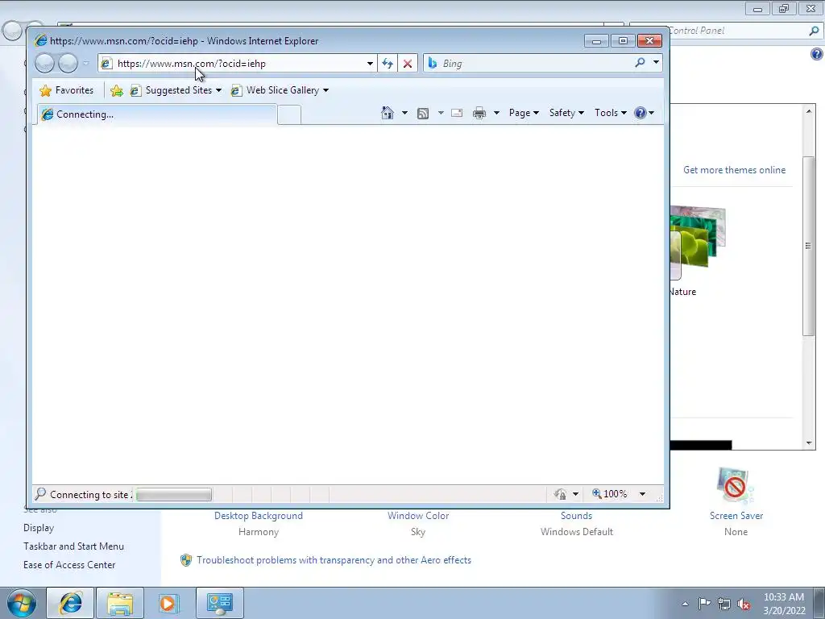This screenshot has width=825, height=619.
Task: Open the Web Slice Gallery dropdown
Action: click(x=280, y=90)
